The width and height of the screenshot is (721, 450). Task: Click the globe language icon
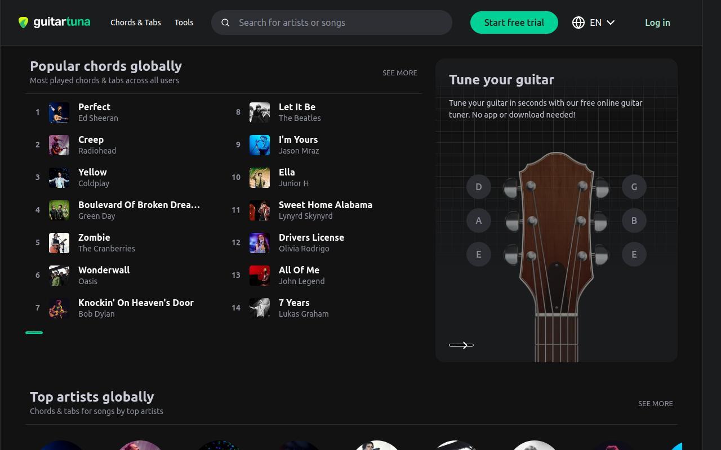[578, 22]
